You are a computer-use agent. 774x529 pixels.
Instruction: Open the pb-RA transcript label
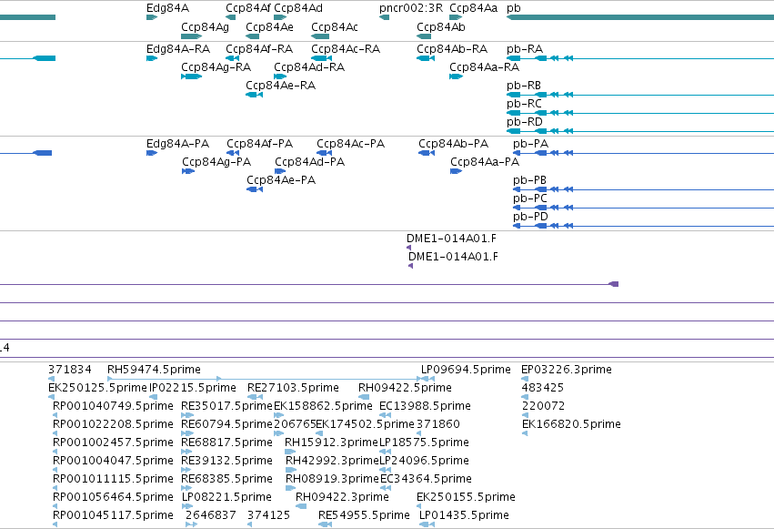click(525, 49)
